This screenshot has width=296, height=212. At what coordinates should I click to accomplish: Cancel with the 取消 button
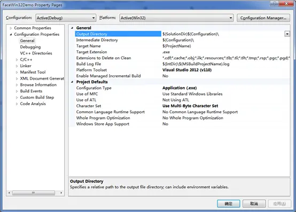coord(254,203)
